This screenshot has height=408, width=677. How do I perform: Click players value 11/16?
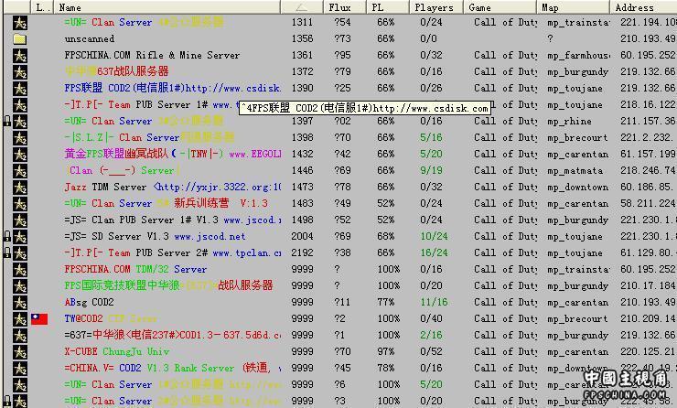434,302
